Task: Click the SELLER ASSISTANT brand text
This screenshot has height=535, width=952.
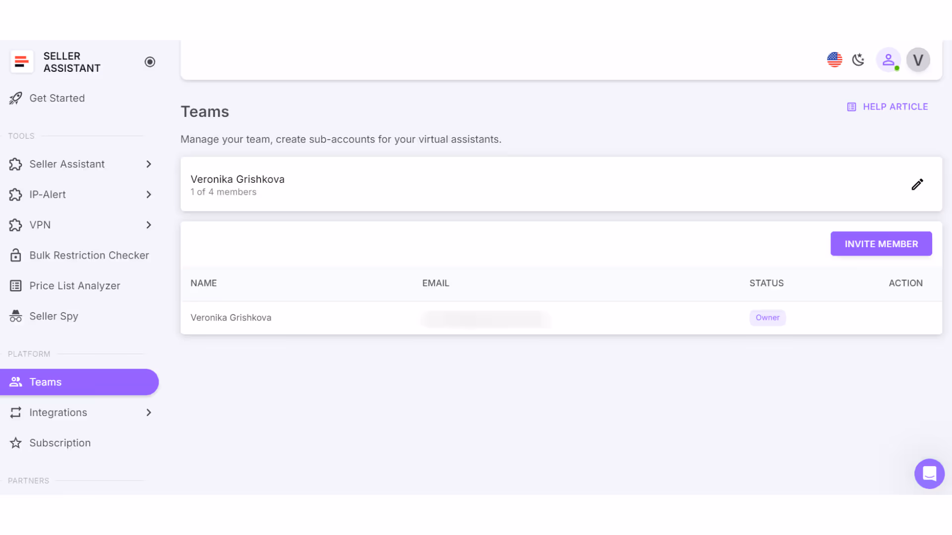Action: pos(72,62)
